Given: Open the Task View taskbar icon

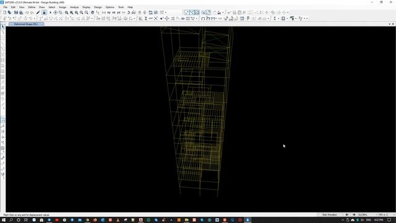Looking at the screenshot, I should (x=26, y=220).
